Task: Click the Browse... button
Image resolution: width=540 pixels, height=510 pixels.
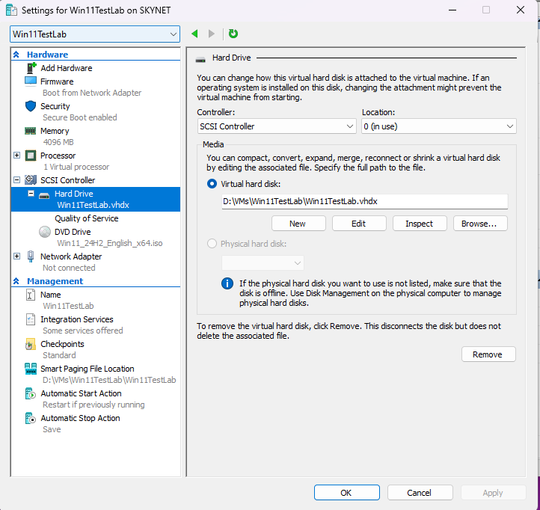Action: click(x=480, y=224)
